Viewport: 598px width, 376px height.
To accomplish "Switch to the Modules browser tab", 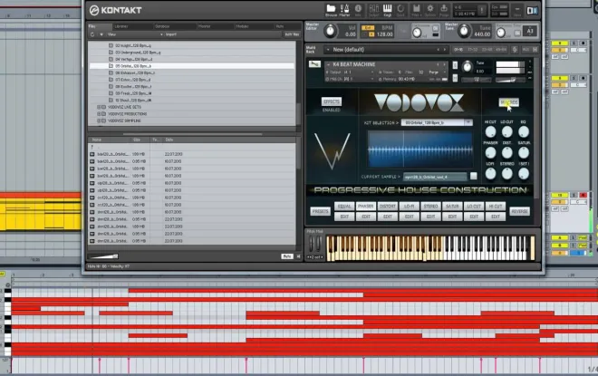I will coord(243,26).
